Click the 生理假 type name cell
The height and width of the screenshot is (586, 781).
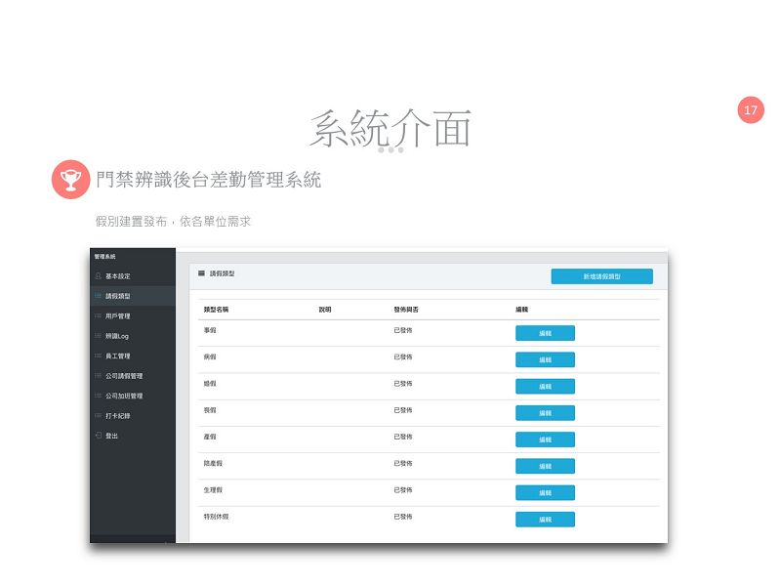click(x=213, y=490)
